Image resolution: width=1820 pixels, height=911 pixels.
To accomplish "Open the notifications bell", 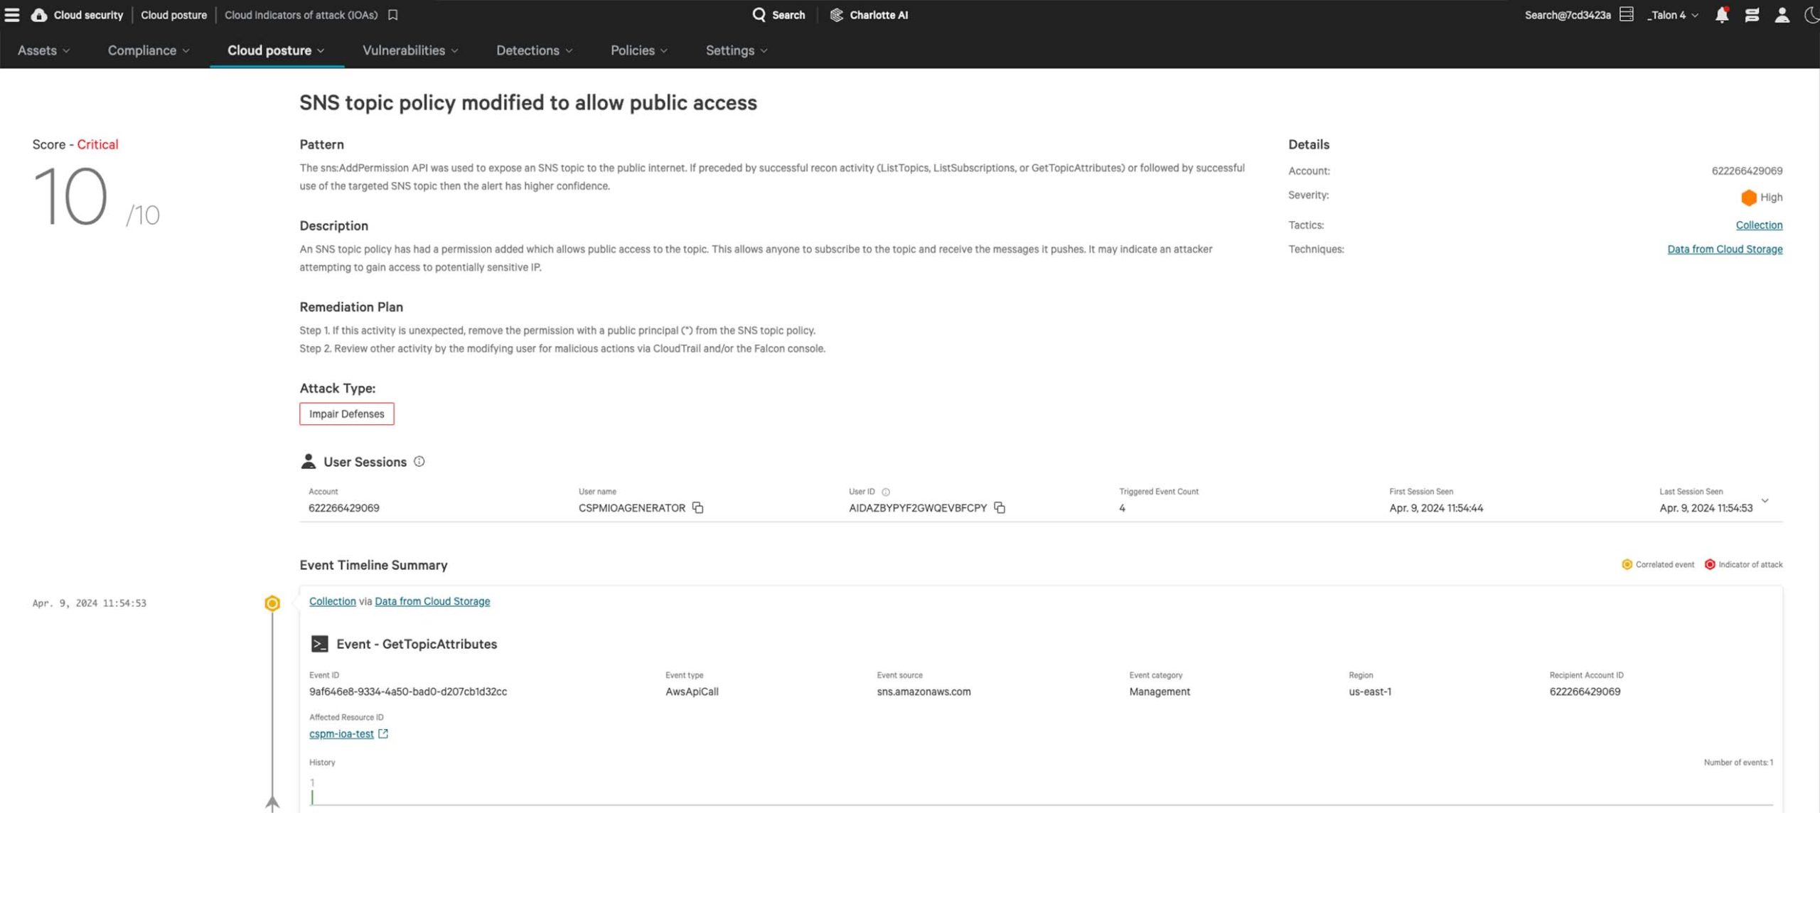I will point(1721,14).
